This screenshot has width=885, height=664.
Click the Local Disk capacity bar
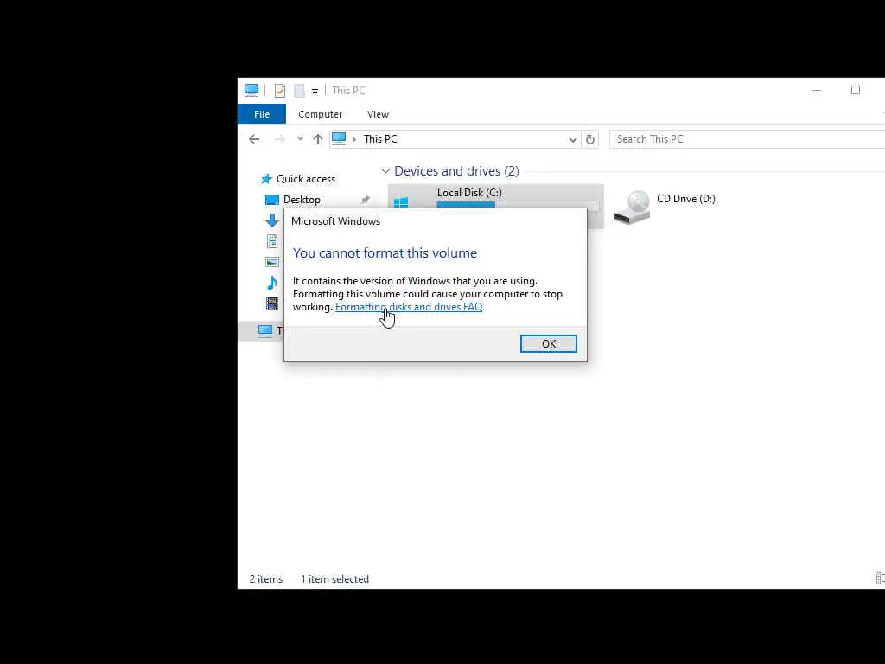tap(517, 205)
